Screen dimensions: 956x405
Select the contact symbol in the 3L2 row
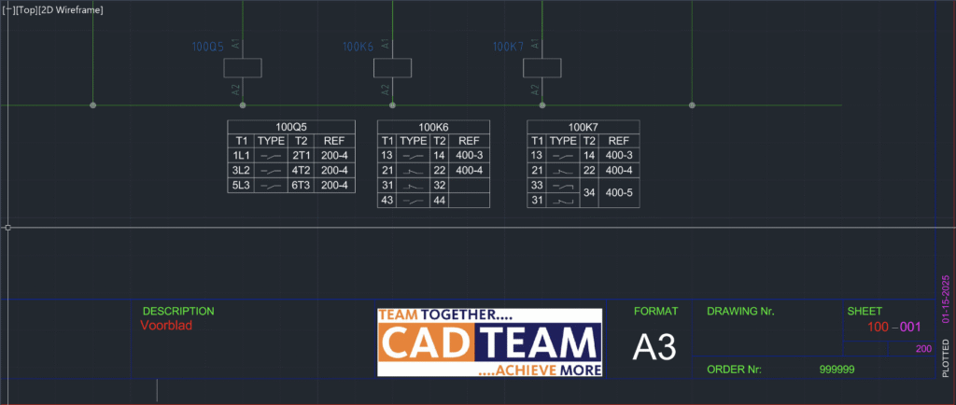[x=272, y=171]
